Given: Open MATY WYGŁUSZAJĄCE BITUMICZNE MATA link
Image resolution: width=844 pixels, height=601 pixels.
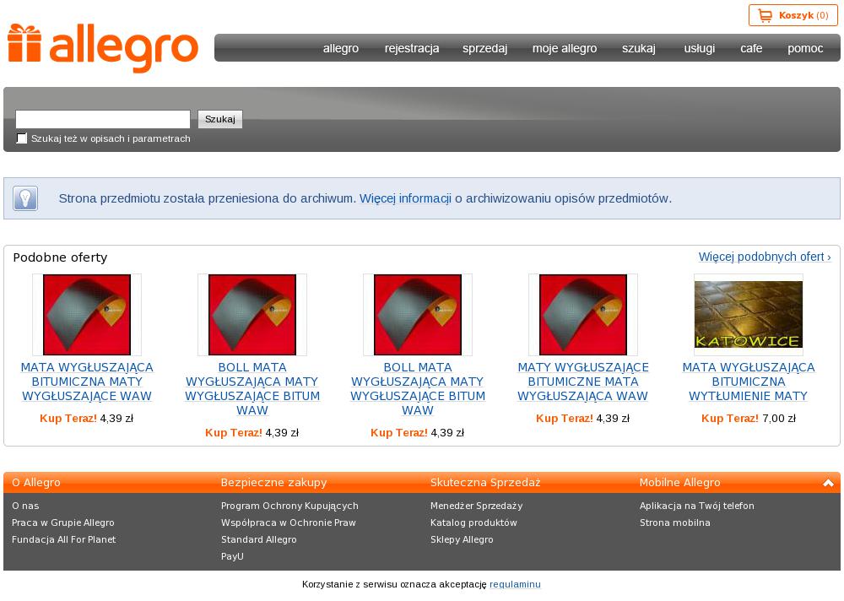Looking at the screenshot, I should pyautogui.click(x=583, y=382).
